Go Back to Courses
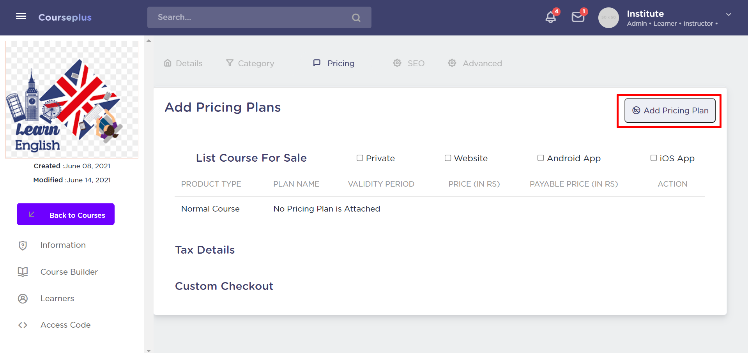Viewport: 748px width, 353px height. click(x=65, y=214)
